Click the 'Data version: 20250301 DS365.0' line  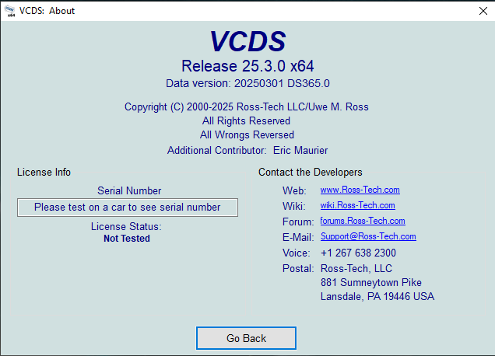click(x=247, y=83)
